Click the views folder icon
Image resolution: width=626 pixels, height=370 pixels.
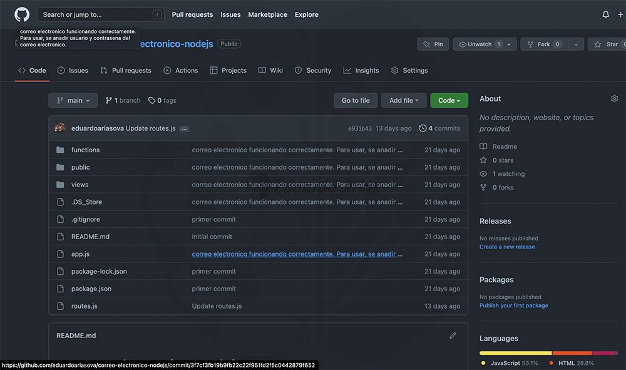(x=60, y=185)
